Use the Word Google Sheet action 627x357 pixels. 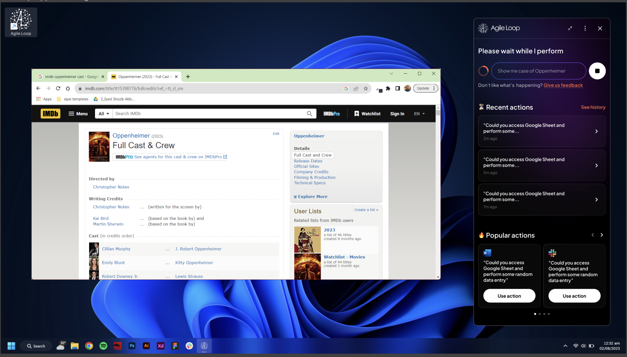point(509,296)
